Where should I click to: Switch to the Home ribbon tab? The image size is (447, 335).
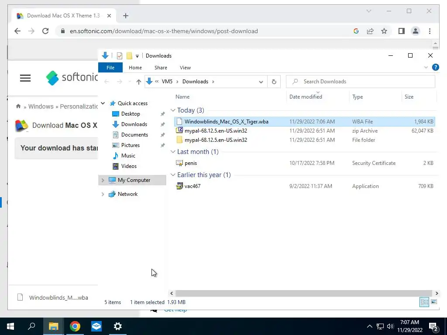tap(135, 68)
